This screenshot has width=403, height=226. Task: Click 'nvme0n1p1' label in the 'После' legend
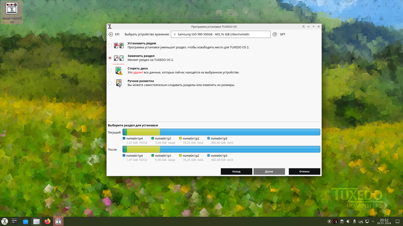coord(163,156)
